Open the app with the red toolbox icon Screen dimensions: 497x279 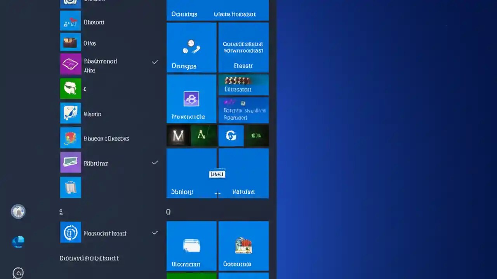(x=70, y=138)
